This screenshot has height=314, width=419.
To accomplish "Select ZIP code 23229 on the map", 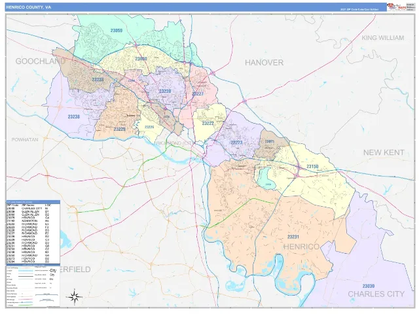I will coord(119,130).
